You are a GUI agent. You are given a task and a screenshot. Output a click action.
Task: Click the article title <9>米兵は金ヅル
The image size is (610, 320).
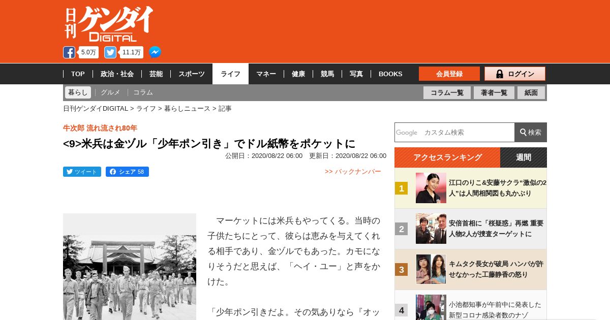coord(209,144)
